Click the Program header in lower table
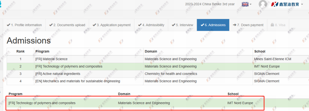 15,94
